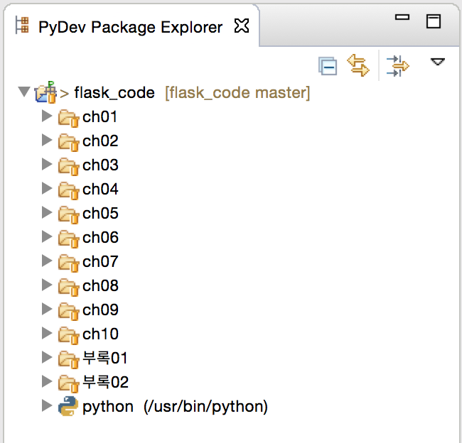Select the ch06 tree label

point(100,238)
